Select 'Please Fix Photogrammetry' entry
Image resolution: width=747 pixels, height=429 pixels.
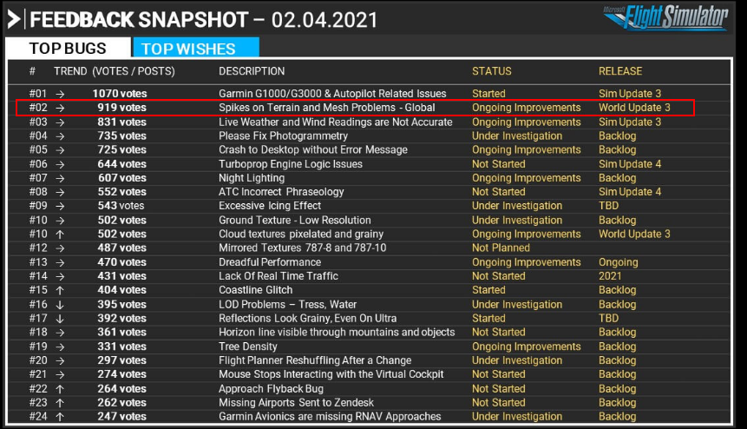[284, 135]
